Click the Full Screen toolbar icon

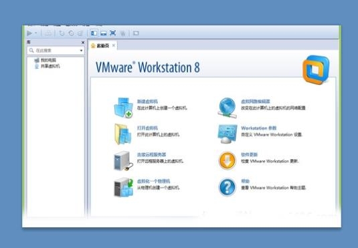click(113, 33)
